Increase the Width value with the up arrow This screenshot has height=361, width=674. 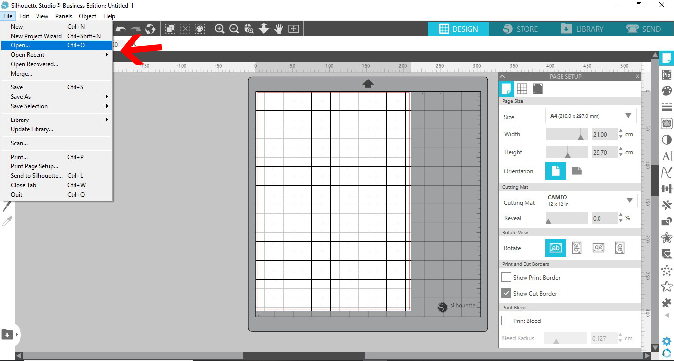coord(621,131)
